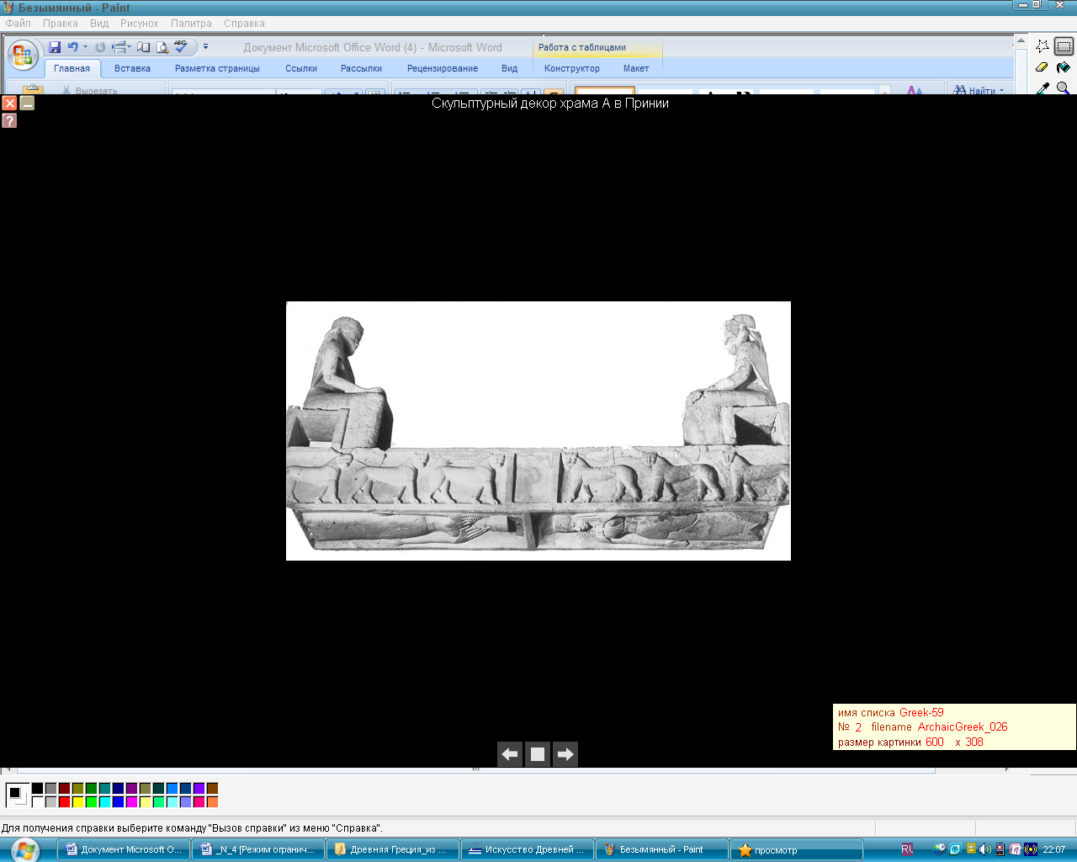Open '_N_4 [Режим огранич...' taskbar button
1077x862 pixels.
click(x=257, y=850)
